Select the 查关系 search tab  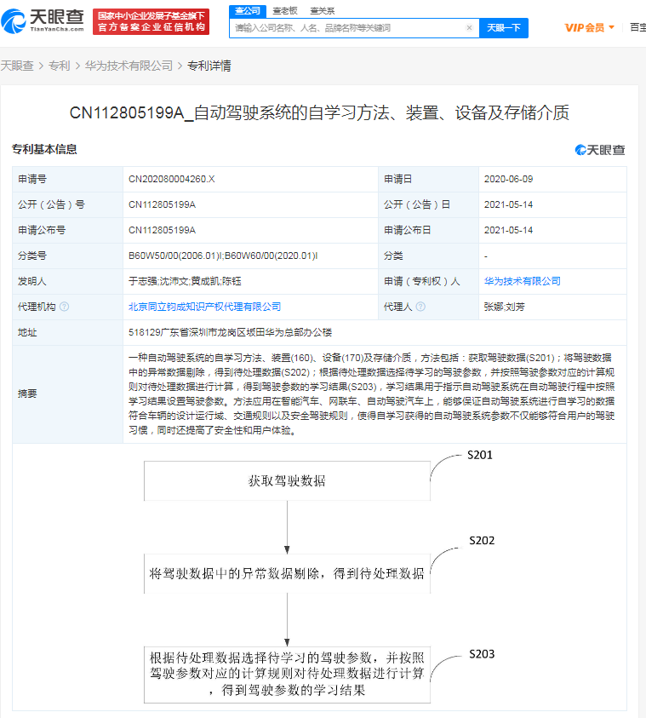pos(322,10)
